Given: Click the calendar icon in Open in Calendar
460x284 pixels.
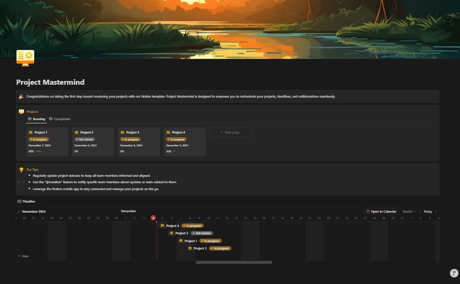Looking at the screenshot, I should [368, 212].
